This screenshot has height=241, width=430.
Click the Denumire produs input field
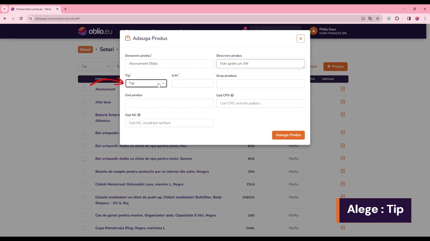click(169, 64)
